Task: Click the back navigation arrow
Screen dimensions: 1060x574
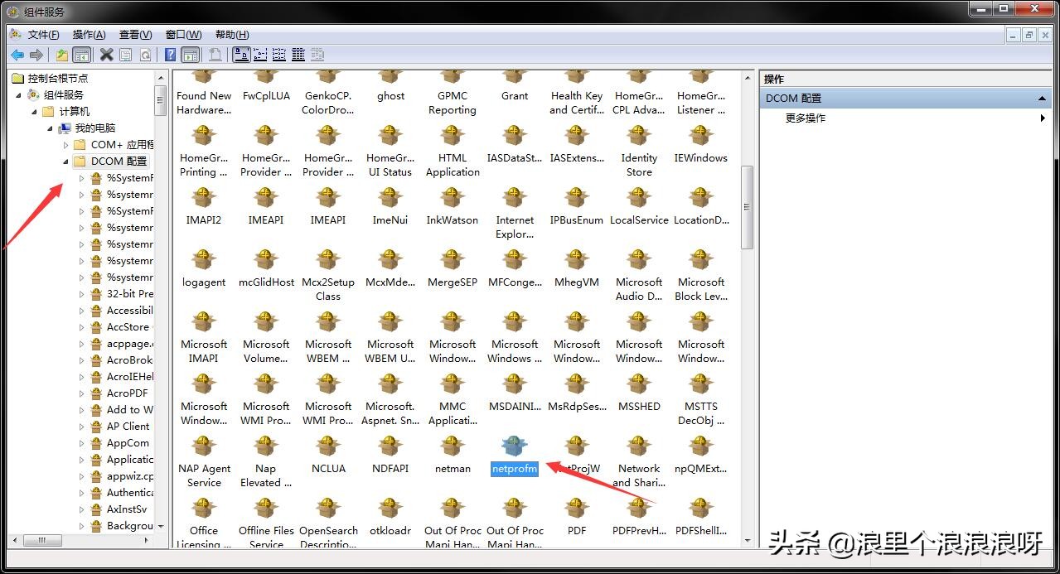Action: (17, 55)
